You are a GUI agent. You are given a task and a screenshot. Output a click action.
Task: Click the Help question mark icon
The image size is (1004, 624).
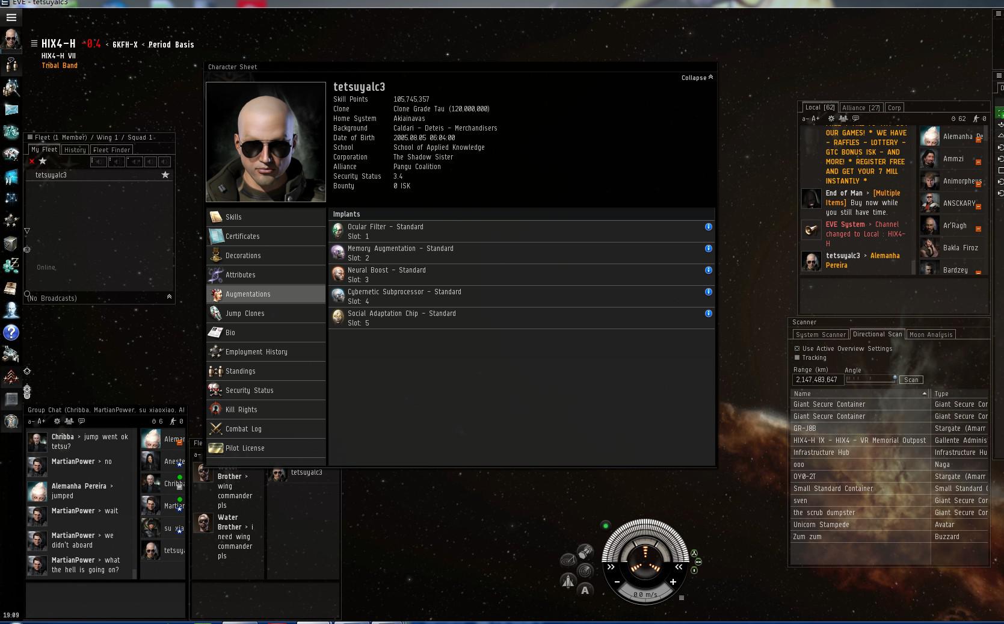tap(11, 332)
